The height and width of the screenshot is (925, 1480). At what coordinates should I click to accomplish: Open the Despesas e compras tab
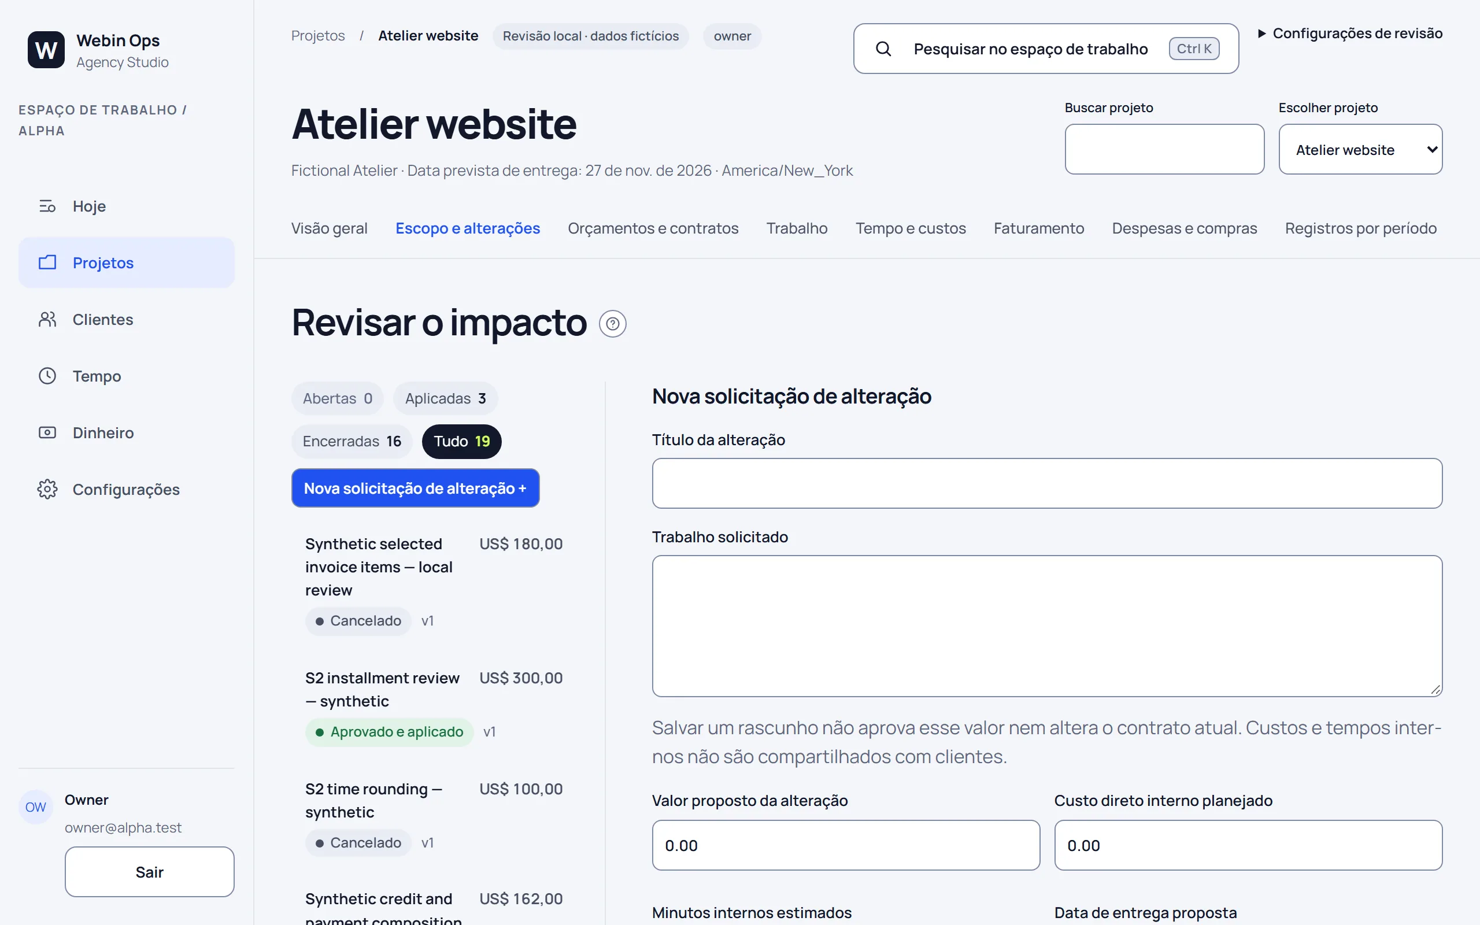coord(1184,228)
